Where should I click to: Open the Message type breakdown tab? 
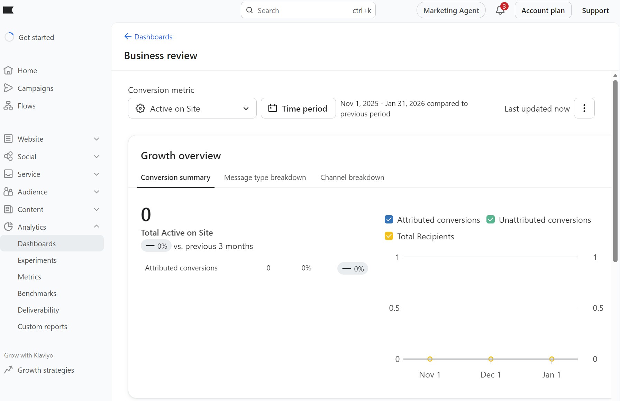pyautogui.click(x=265, y=177)
